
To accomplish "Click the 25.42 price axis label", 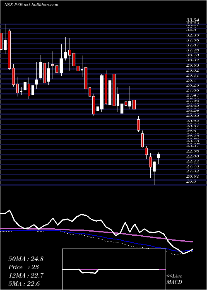I will click(193, 121).
